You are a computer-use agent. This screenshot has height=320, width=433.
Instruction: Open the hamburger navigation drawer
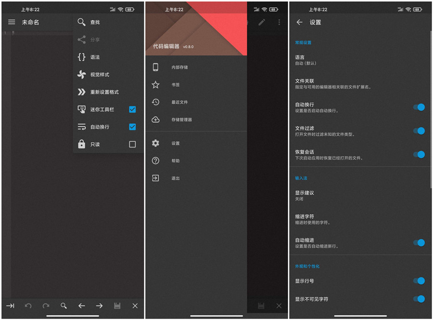coord(12,21)
